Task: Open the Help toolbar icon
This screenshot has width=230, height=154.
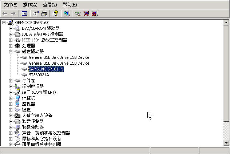Action: tap(55, 13)
